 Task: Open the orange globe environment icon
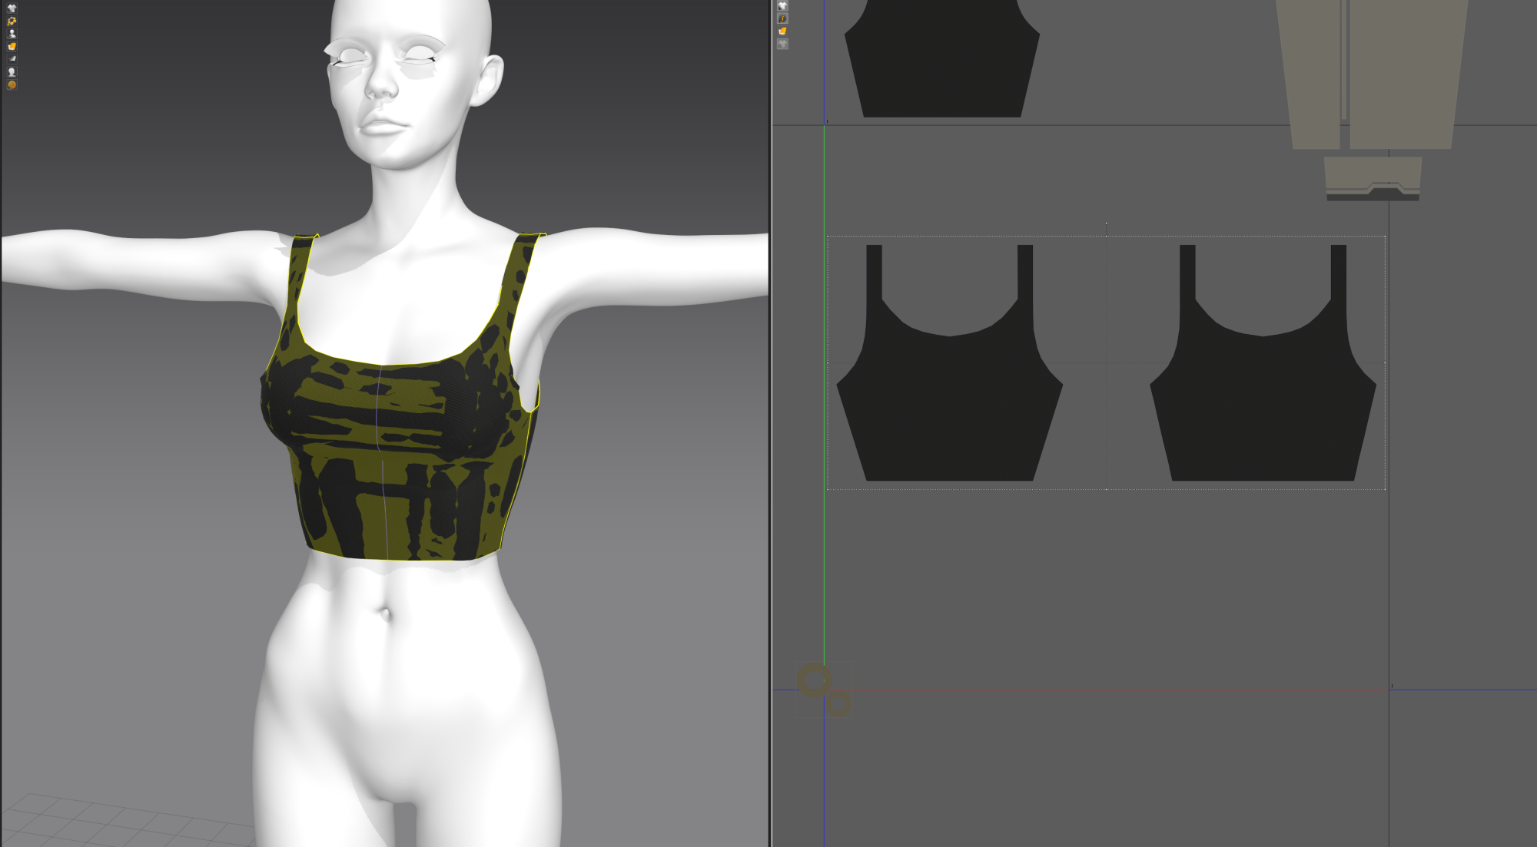click(12, 84)
